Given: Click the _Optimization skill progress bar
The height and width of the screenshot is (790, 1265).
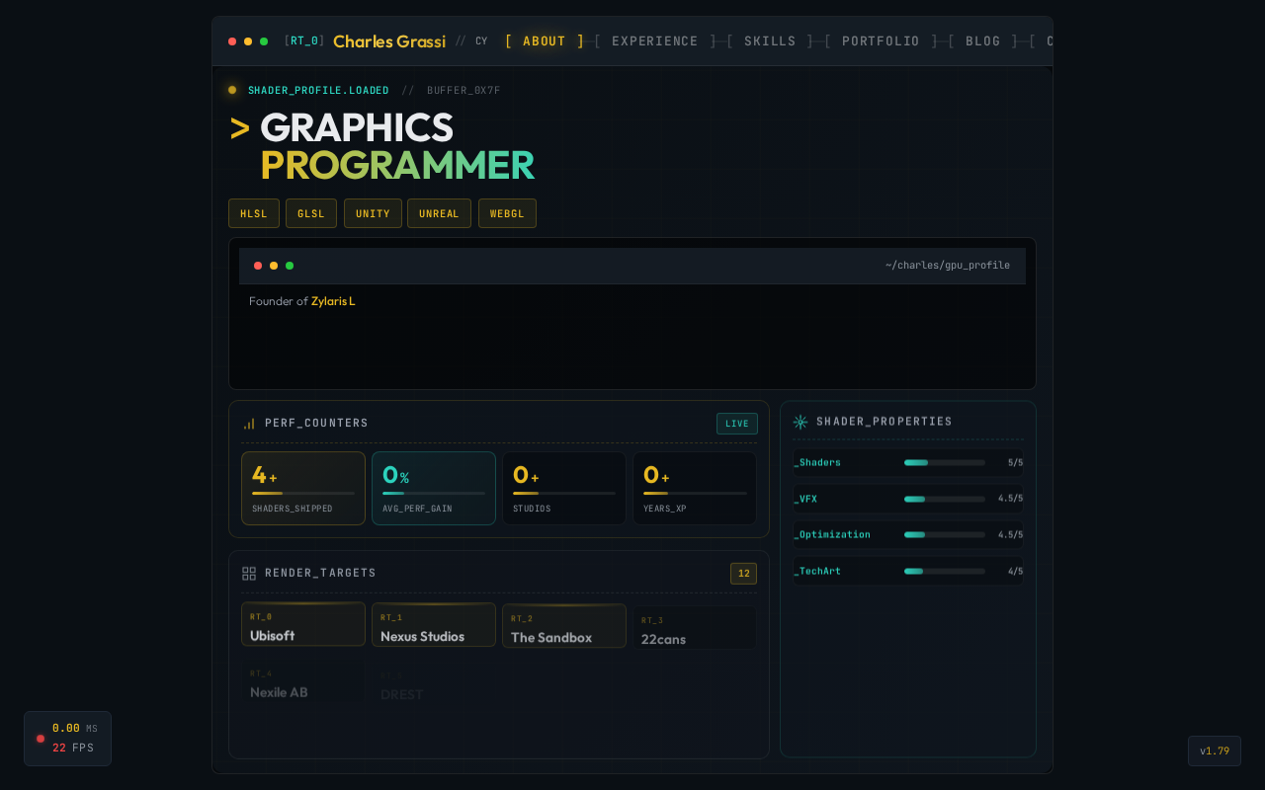Looking at the screenshot, I should pos(944,534).
